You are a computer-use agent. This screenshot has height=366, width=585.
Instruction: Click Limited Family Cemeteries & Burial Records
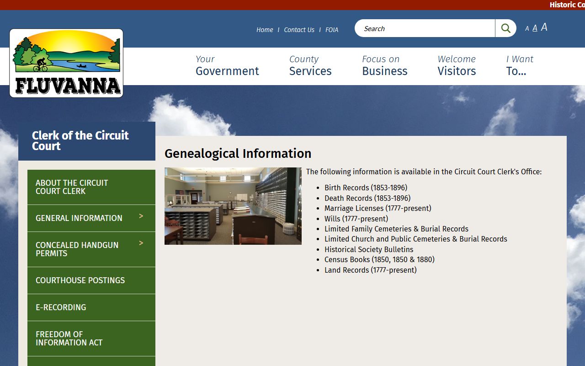pos(397,229)
